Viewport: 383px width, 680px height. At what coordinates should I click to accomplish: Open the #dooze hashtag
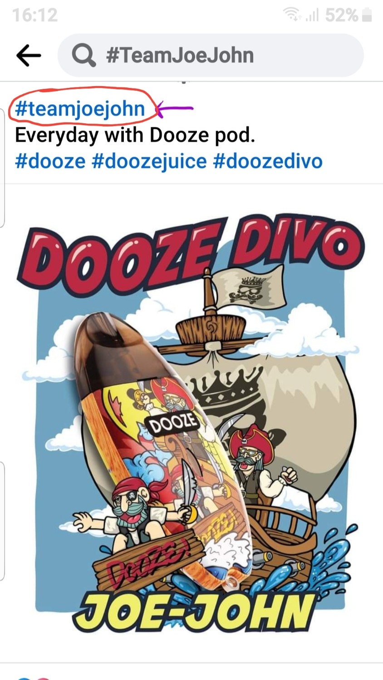click(x=50, y=161)
